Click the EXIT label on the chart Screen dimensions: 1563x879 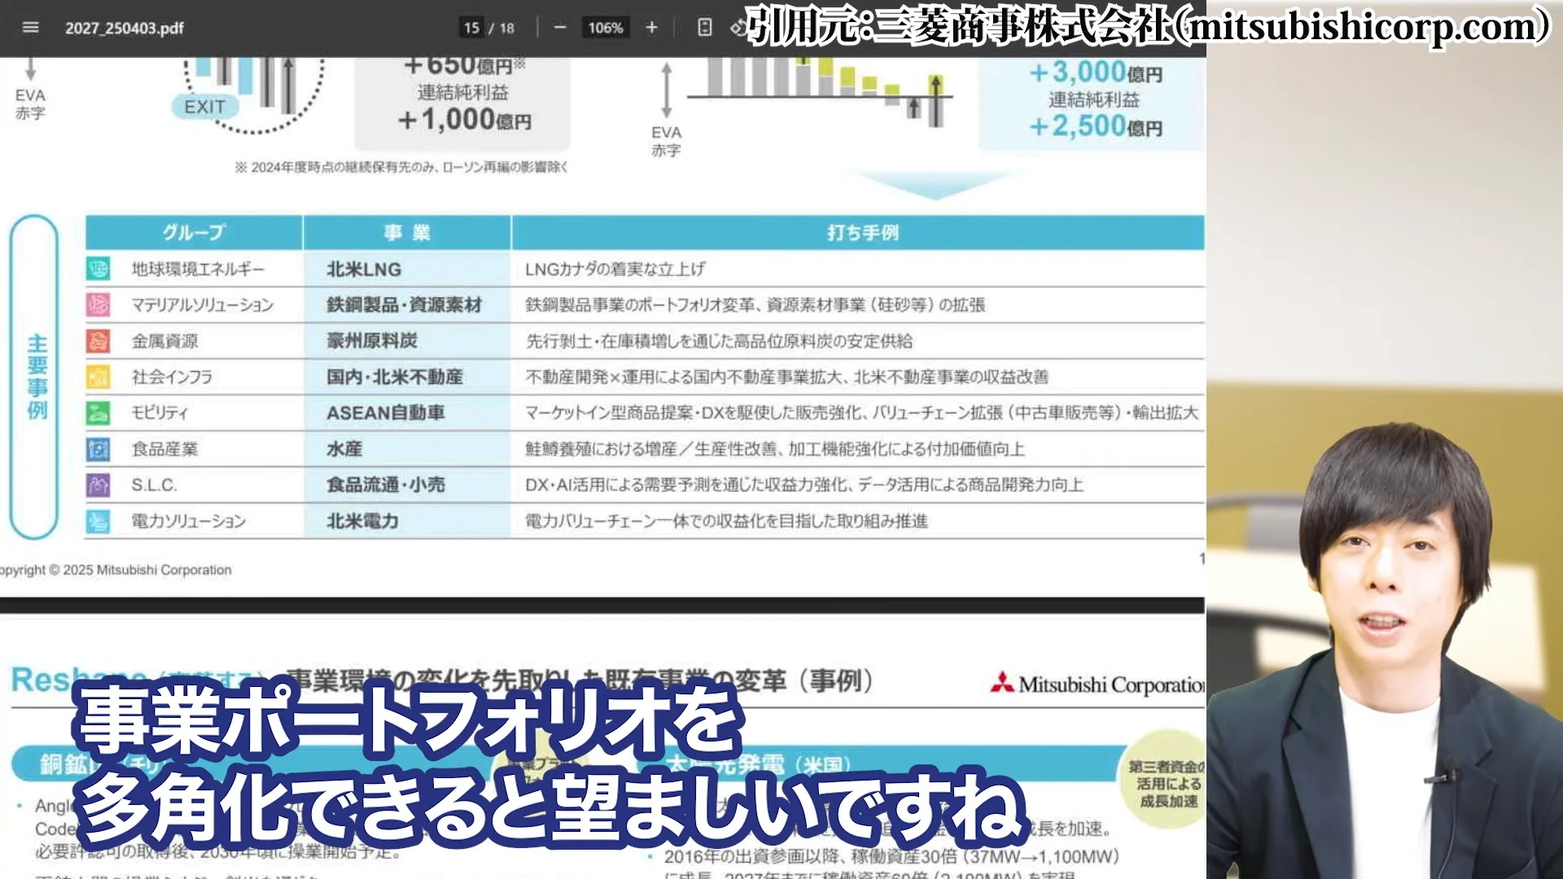204,107
